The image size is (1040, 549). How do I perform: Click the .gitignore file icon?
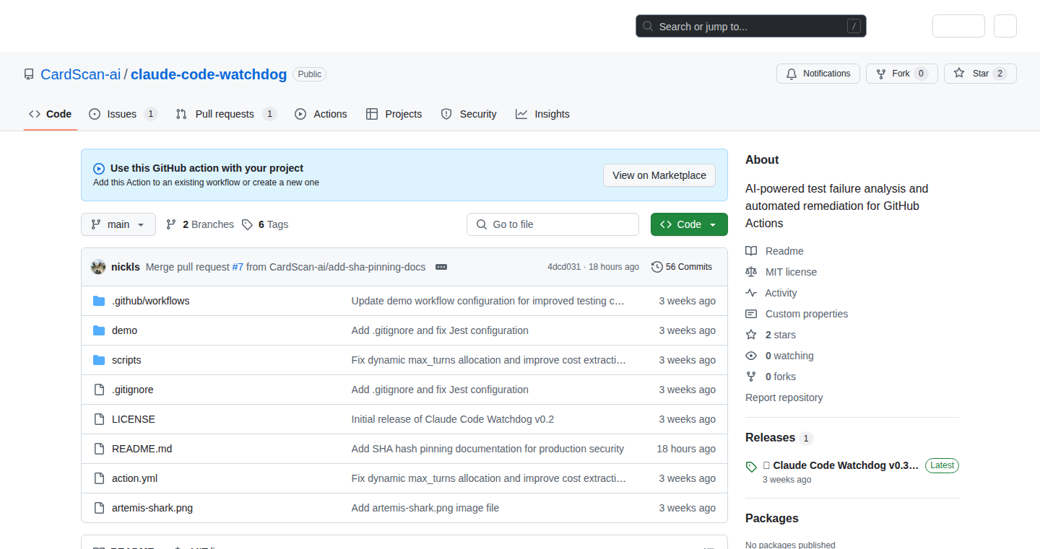(99, 390)
